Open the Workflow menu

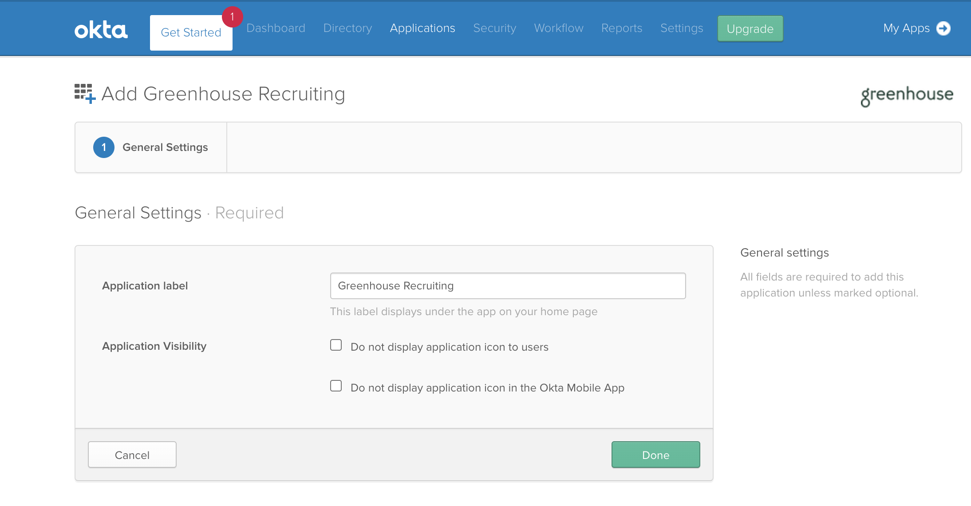[559, 28]
